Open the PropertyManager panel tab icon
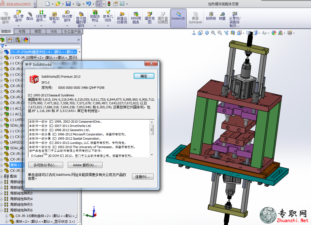311x225 pixels. coord(10,40)
